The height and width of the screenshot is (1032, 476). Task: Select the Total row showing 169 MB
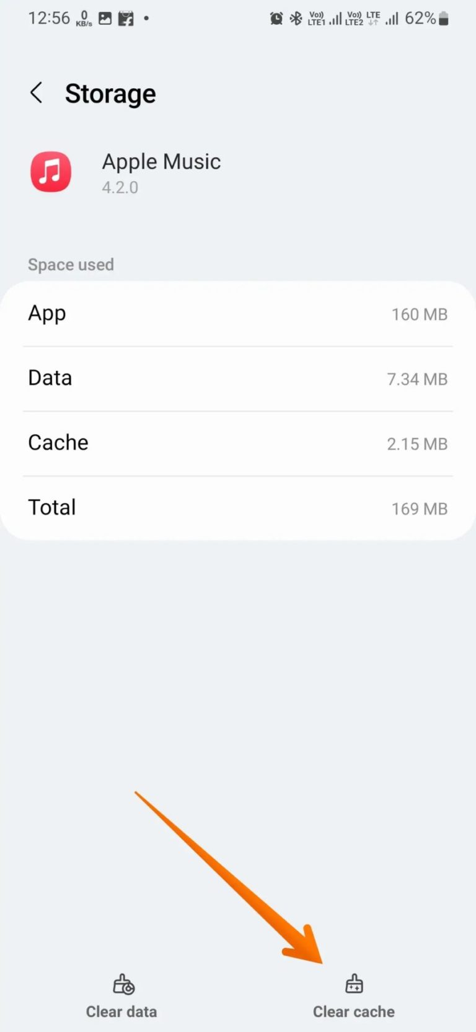pos(238,508)
